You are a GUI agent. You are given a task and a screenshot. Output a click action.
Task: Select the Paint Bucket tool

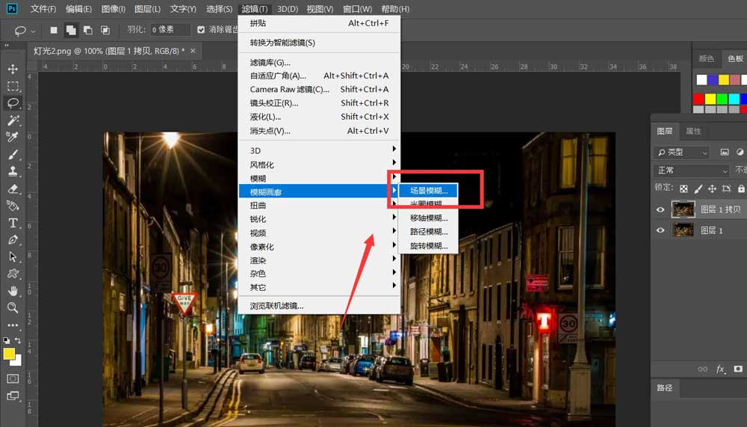point(13,206)
